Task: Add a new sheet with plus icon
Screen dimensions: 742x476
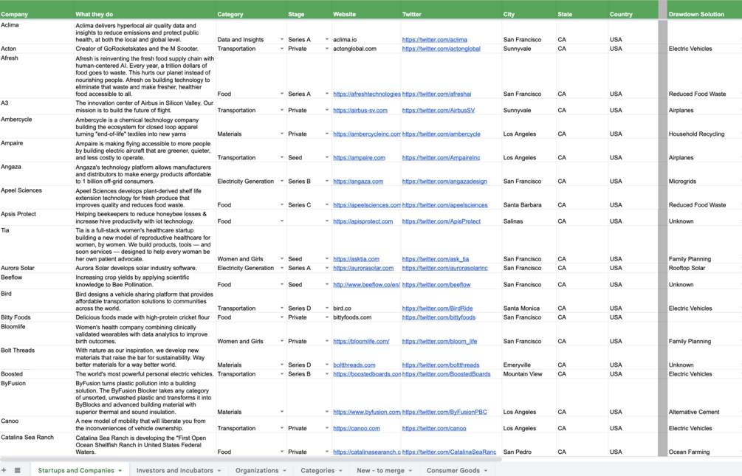Action: pyautogui.click(x=4, y=470)
